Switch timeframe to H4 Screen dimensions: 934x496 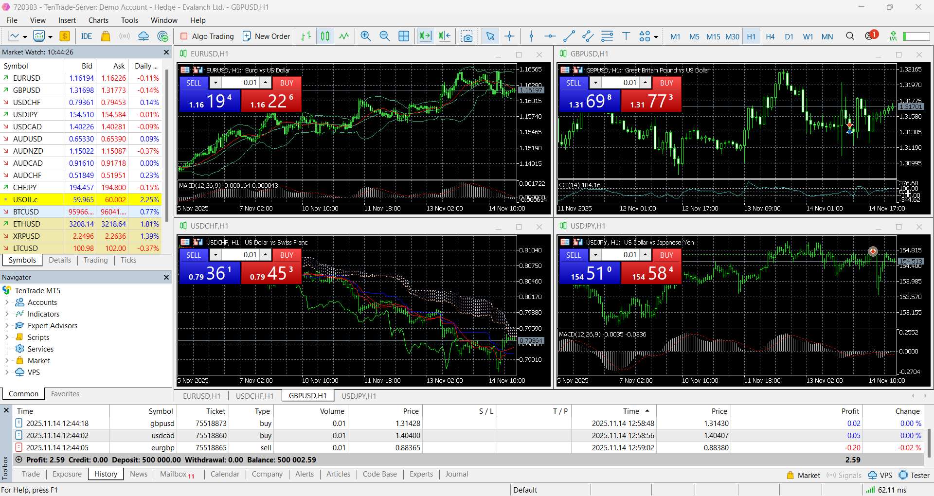click(x=770, y=36)
